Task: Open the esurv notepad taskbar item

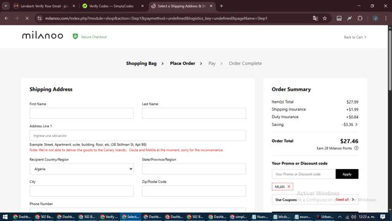Action: [x=303, y=217]
